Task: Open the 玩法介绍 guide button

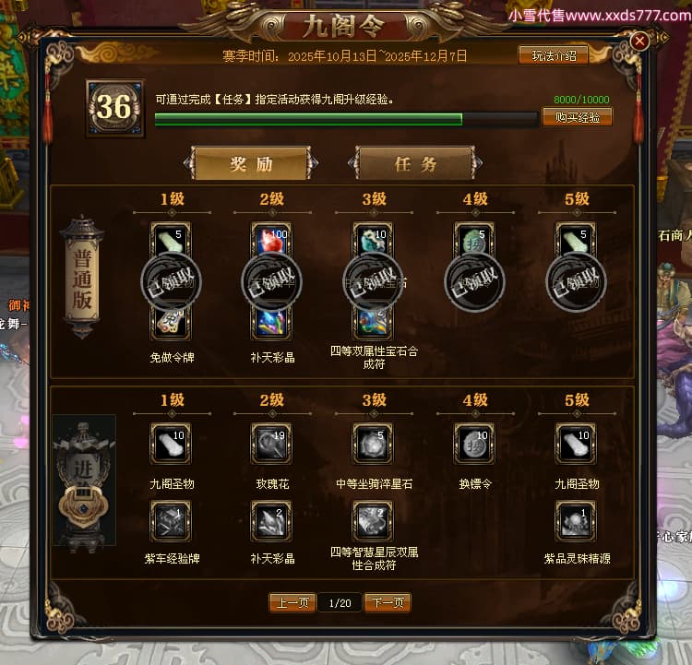Action: tap(554, 55)
